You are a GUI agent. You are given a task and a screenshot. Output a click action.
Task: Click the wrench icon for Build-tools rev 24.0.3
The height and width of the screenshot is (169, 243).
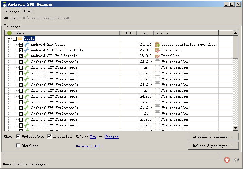tap(26, 96)
